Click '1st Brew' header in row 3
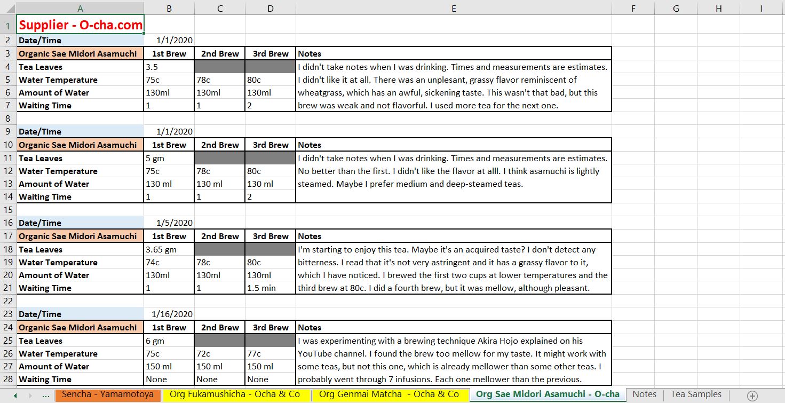 (x=169, y=53)
